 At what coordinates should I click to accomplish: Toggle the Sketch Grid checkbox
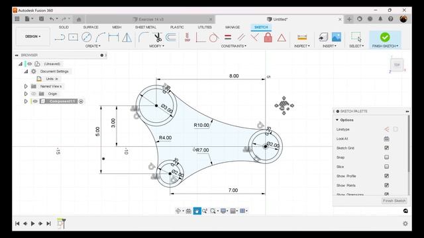tap(387, 148)
